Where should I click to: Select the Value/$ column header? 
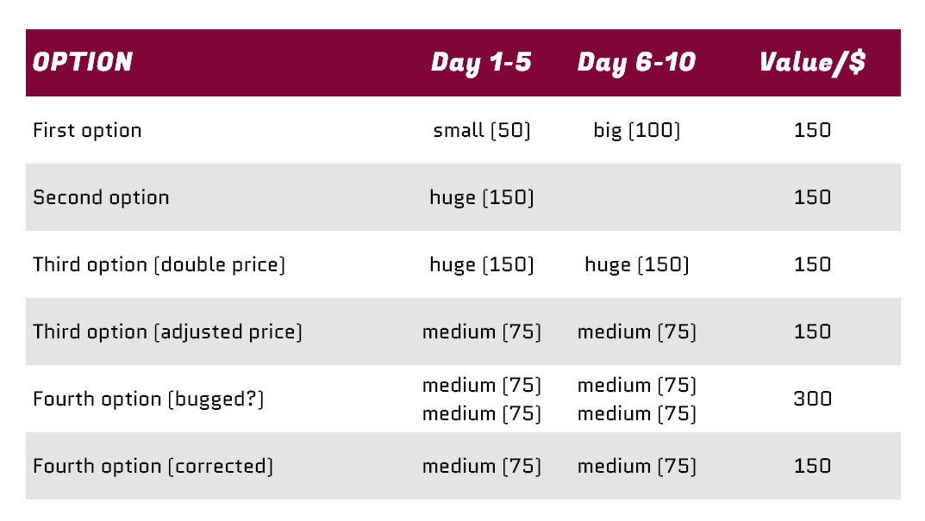812,62
